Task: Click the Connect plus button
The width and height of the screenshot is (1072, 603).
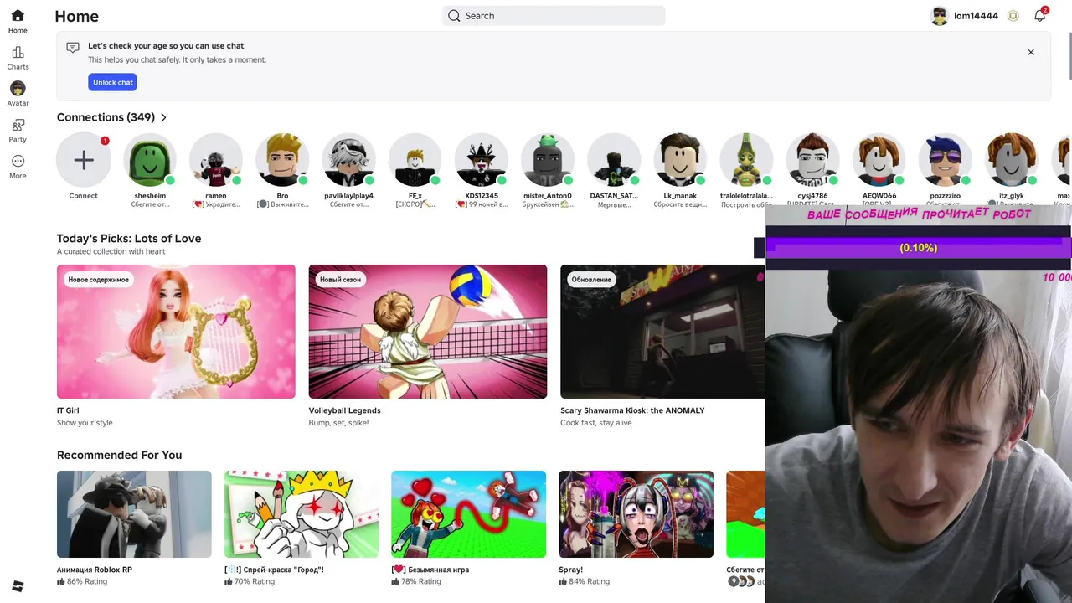Action: point(84,159)
